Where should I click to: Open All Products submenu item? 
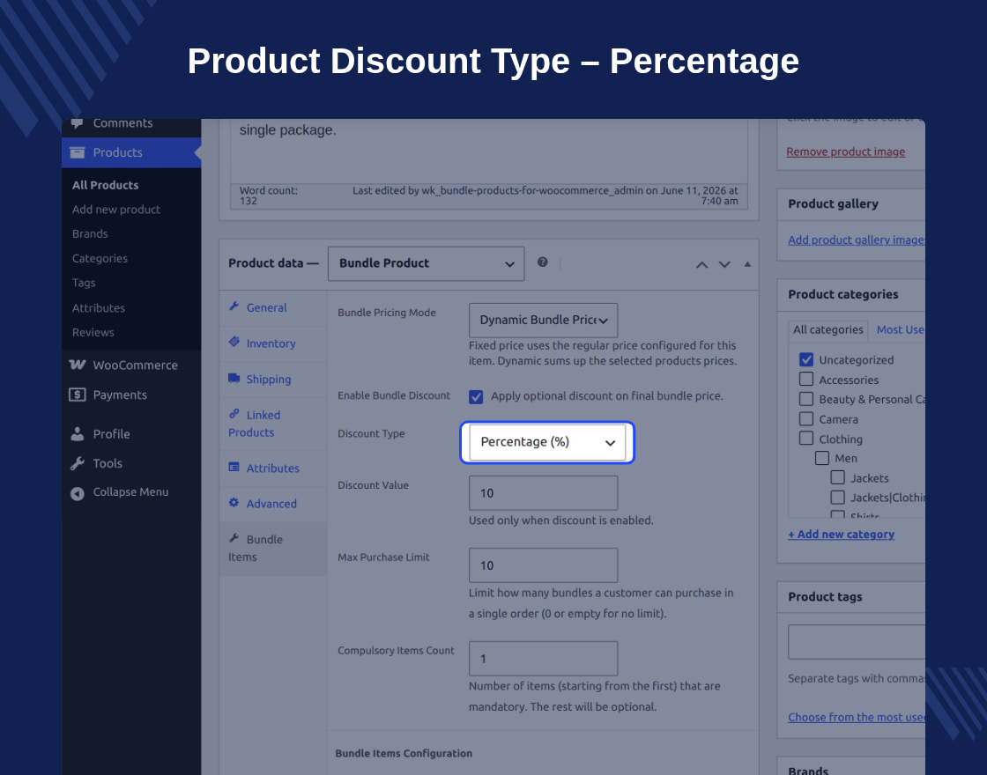point(105,185)
